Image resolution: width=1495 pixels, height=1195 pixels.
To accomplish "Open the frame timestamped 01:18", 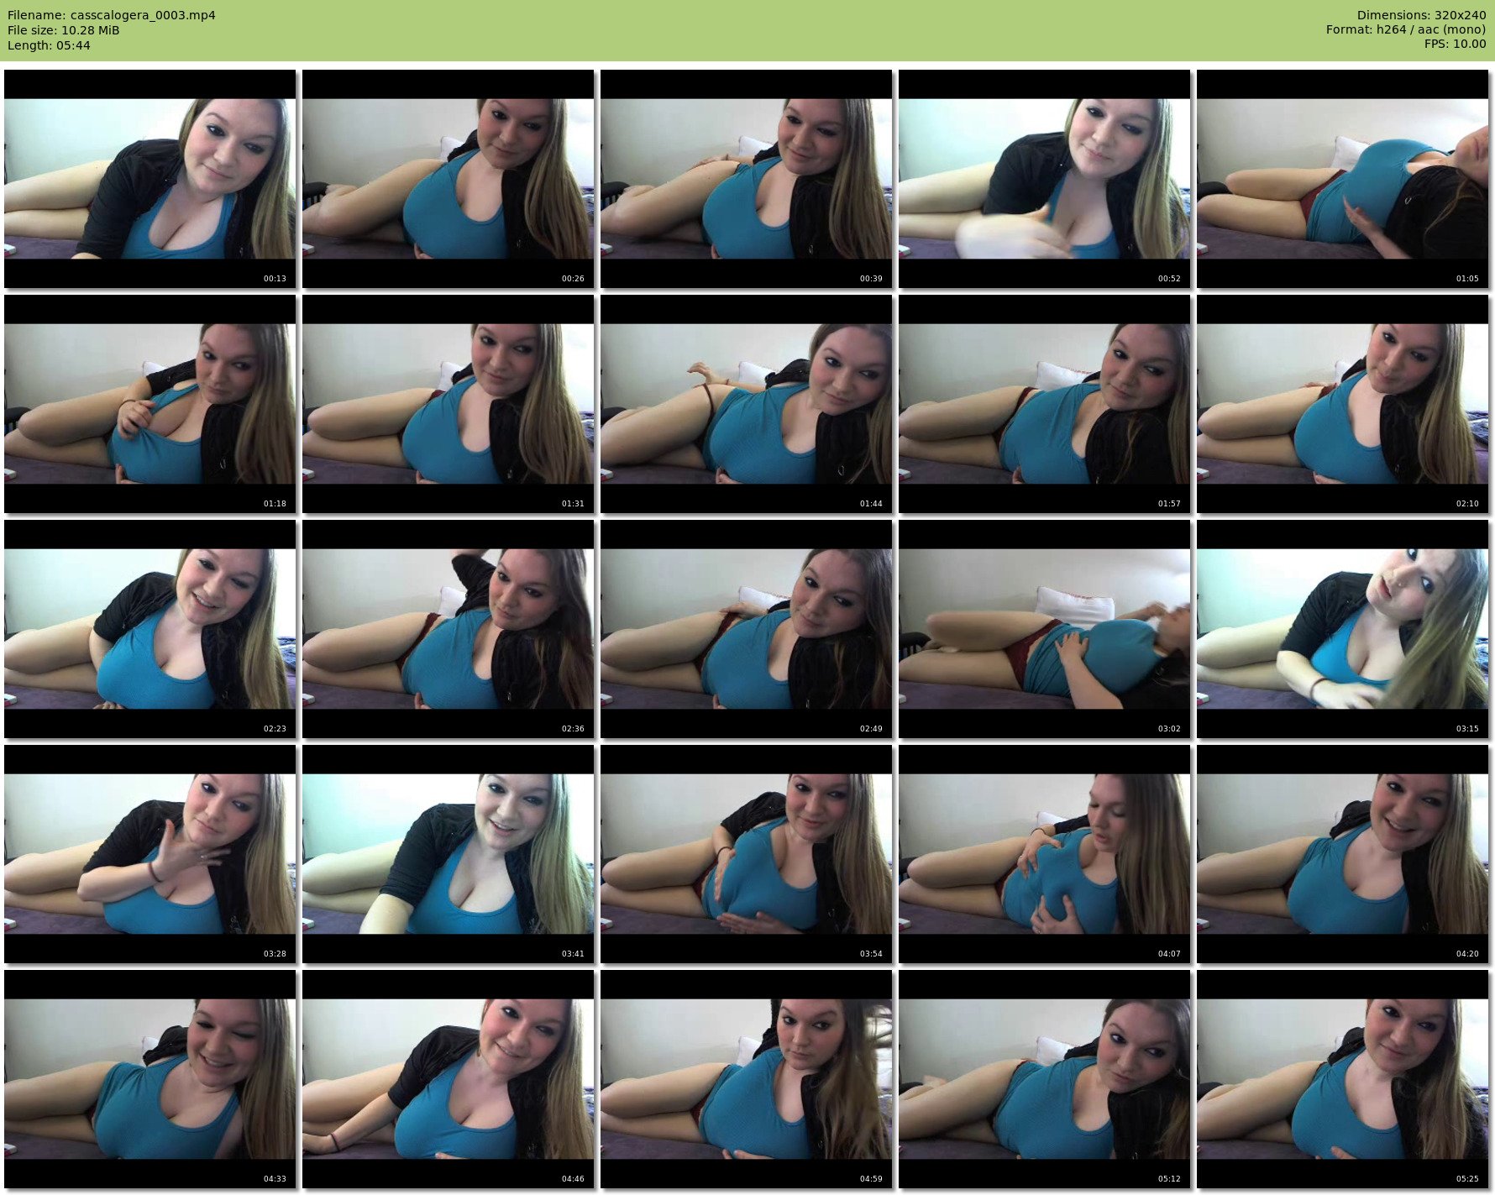I will (150, 404).
